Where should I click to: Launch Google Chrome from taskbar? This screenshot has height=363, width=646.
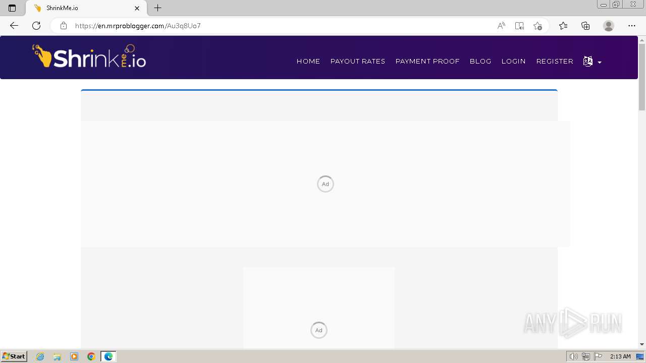tap(91, 356)
